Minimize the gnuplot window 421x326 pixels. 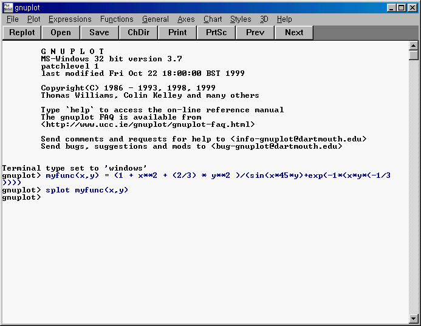pyautogui.click(x=391, y=8)
